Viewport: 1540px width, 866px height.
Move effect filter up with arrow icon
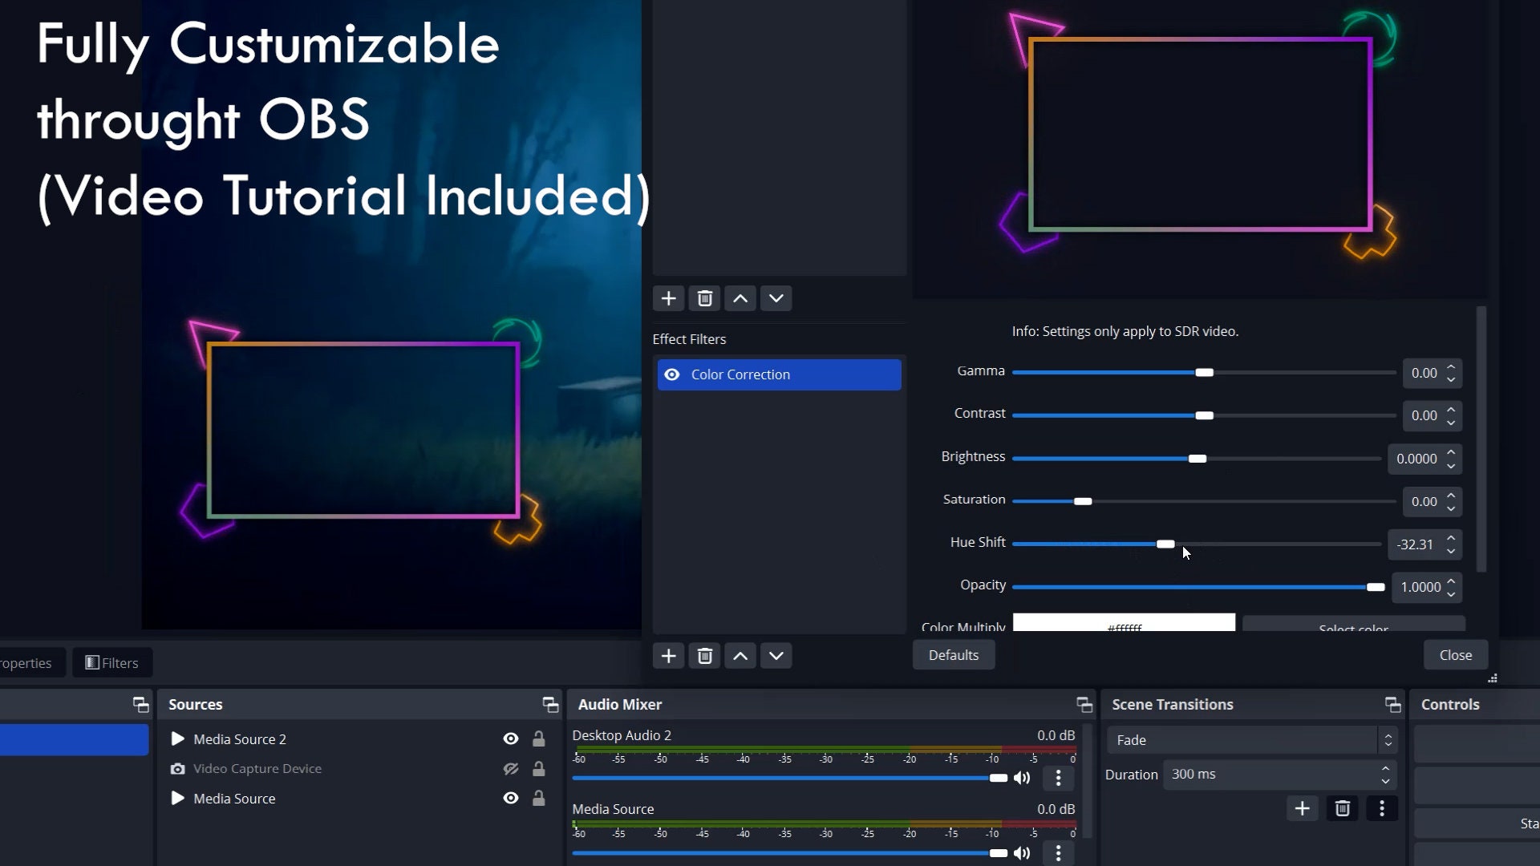click(740, 656)
